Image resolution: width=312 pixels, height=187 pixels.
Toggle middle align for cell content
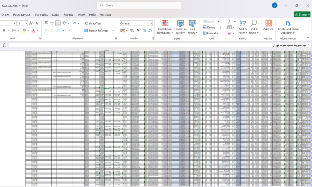coord(52,23)
